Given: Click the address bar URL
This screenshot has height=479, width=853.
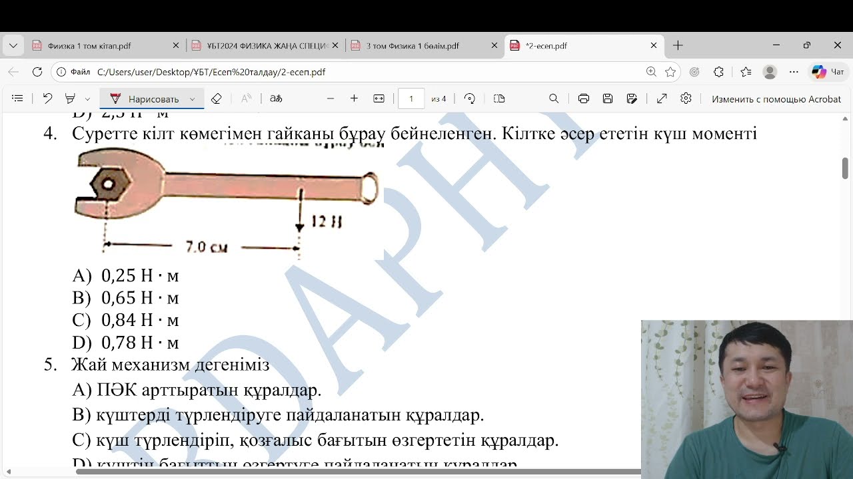Looking at the screenshot, I should click(x=211, y=72).
